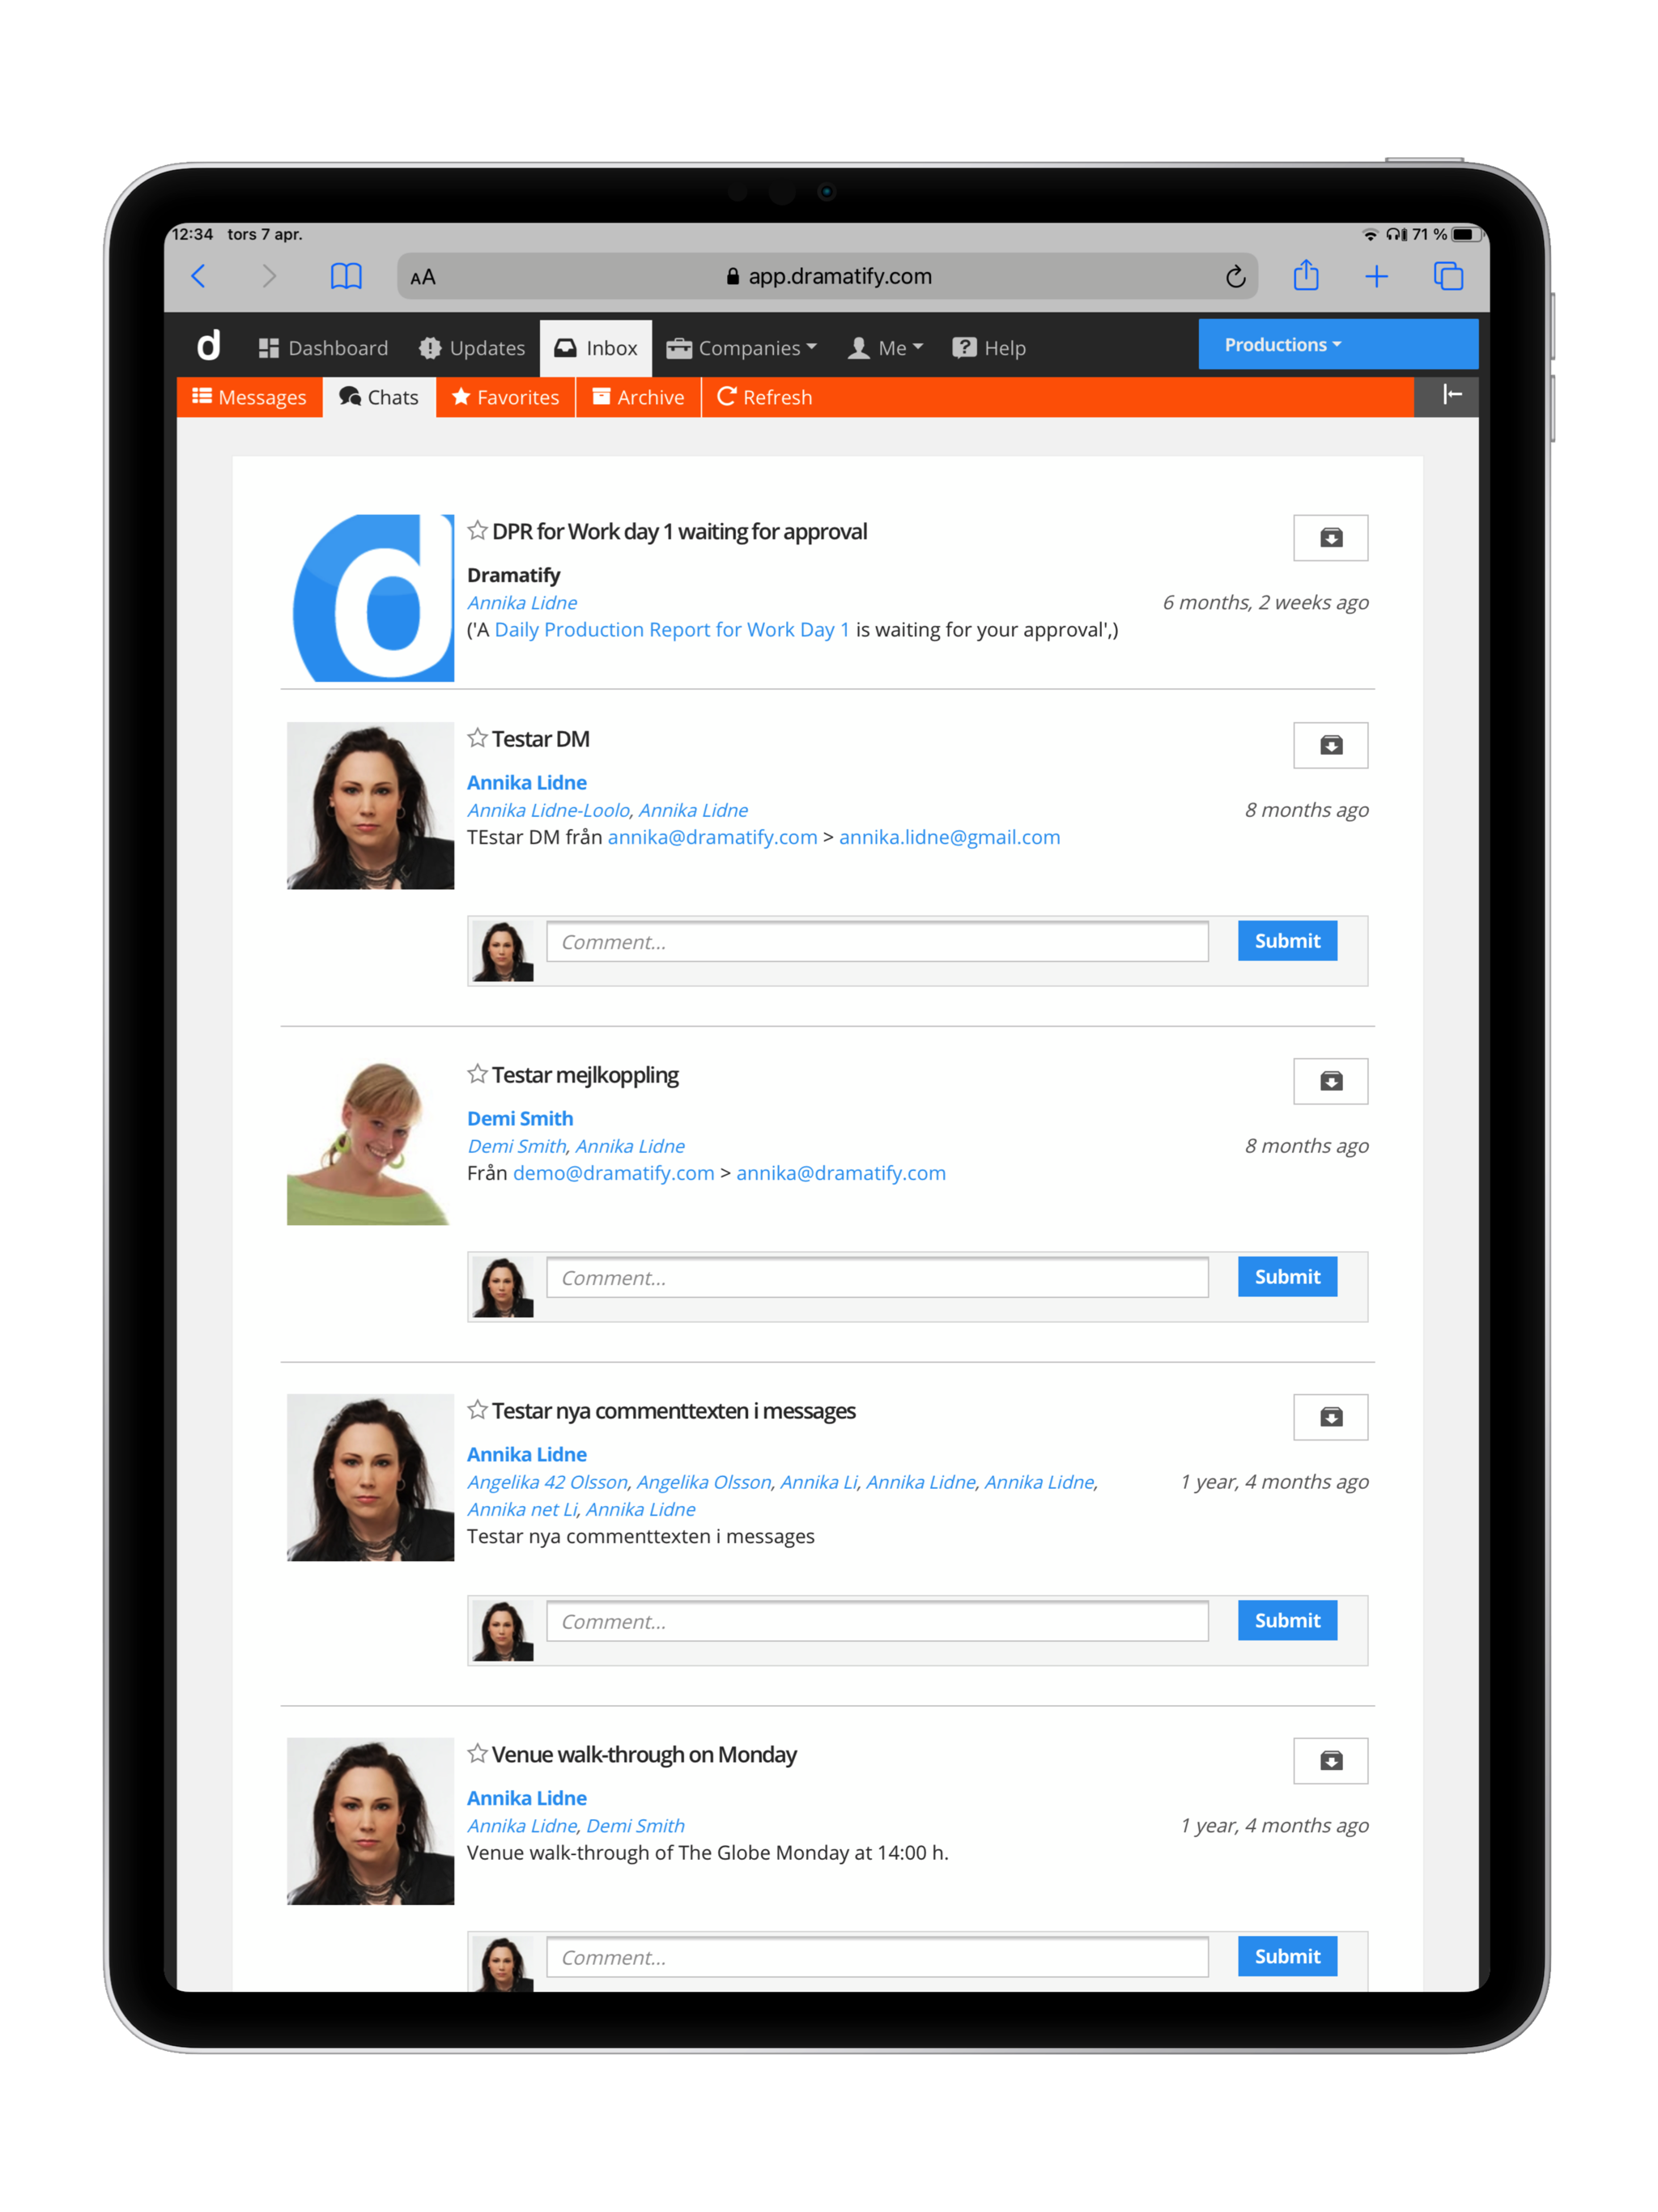This screenshot has width=1658, height=2212.
Task: Toggle star favorite on DPR for Work day 1
Action: coord(479,531)
